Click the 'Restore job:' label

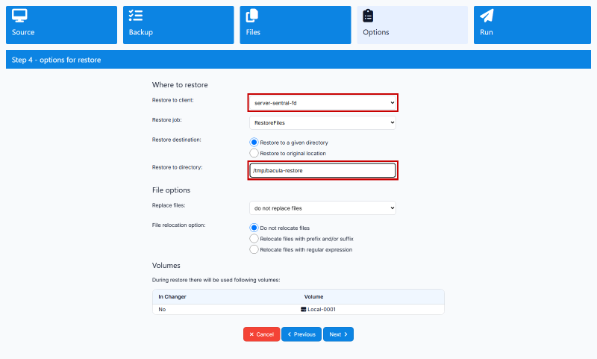pos(166,120)
